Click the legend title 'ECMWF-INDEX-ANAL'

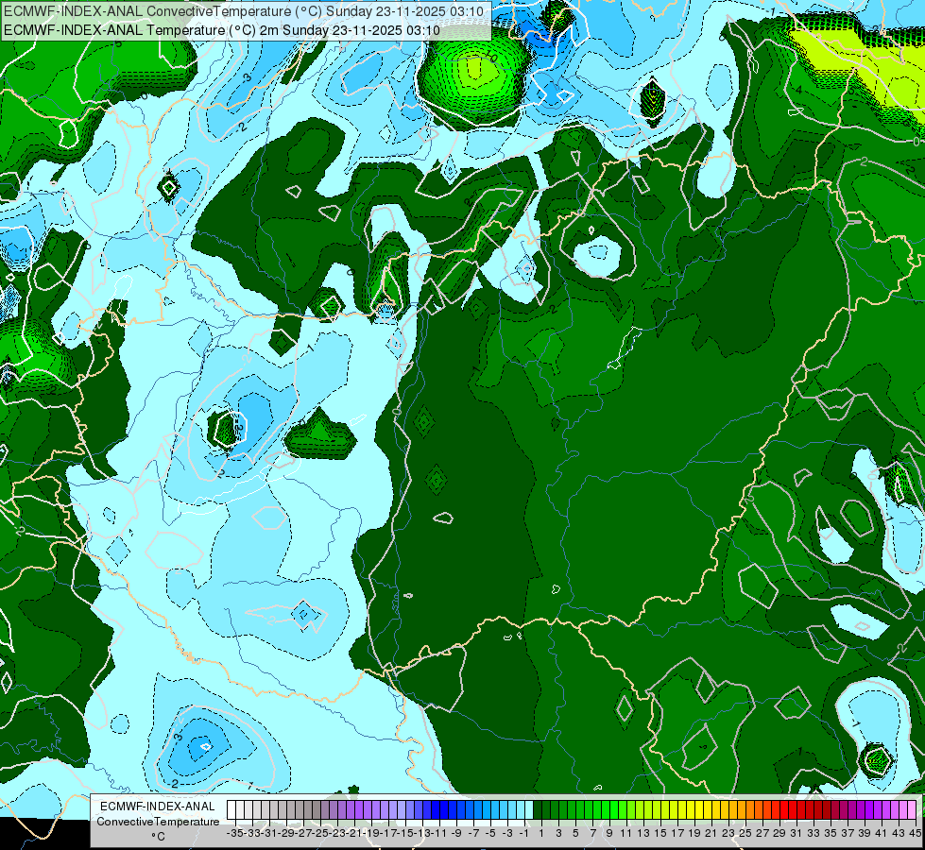[158, 807]
